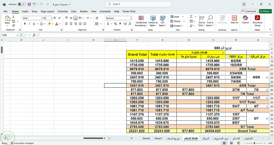Screen dimensions: 274x145
Task: Open the Formulas ribbon tab
Action: [x=63, y=11]
